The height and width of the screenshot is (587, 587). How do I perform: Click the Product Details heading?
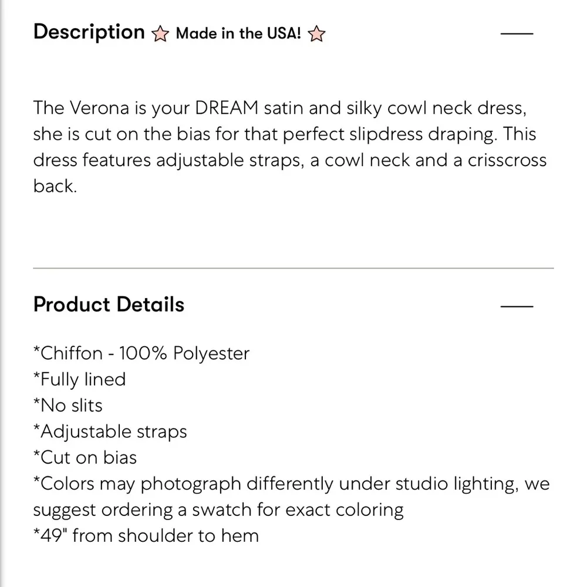coord(109,305)
